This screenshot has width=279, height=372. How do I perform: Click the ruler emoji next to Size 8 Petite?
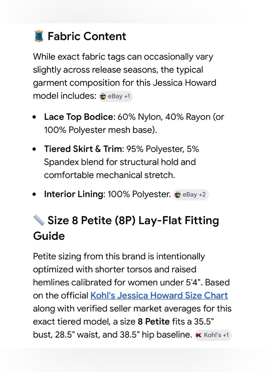click(39, 220)
